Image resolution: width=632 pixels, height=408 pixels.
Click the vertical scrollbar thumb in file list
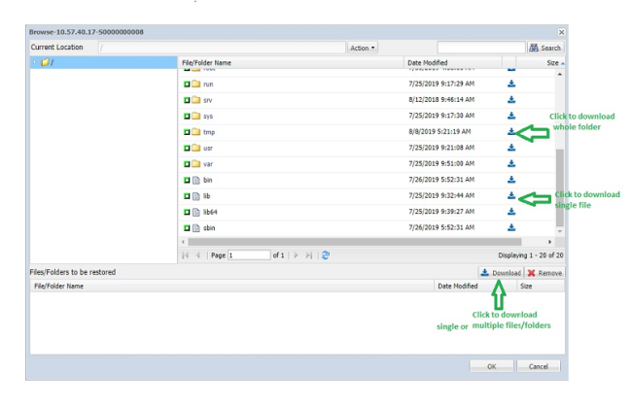click(559, 187)
